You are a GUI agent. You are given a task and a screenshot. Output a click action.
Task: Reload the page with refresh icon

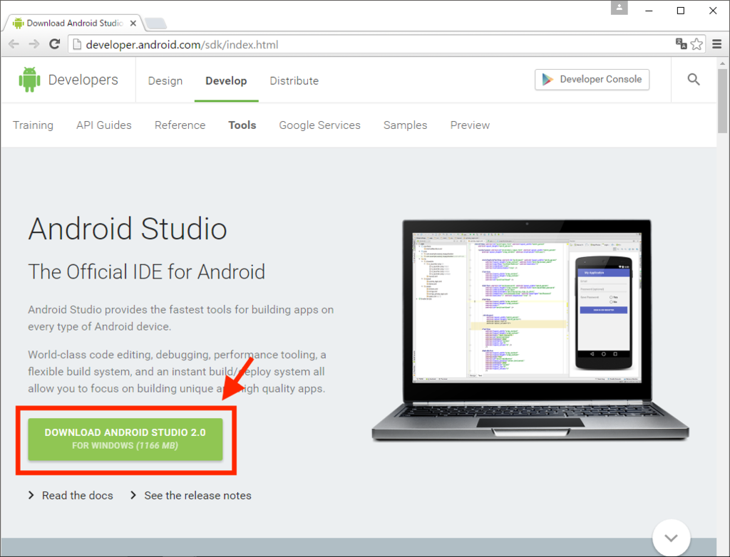click(x=54, y=44)
